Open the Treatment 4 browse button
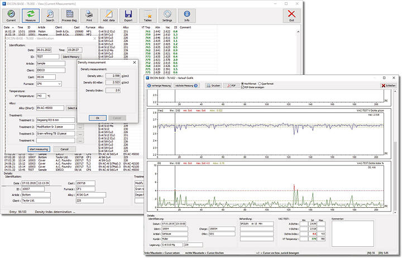 click(x=80, y=140)
